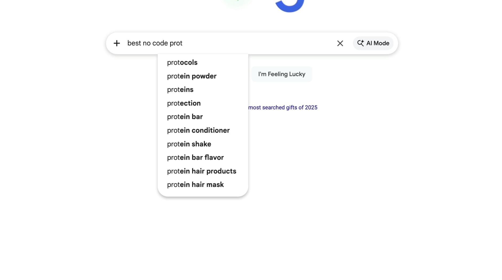The width and height of the screenshot is (502, 280).
Task: Pick the 'protein bar' suggestion
Action: (185, 117)
